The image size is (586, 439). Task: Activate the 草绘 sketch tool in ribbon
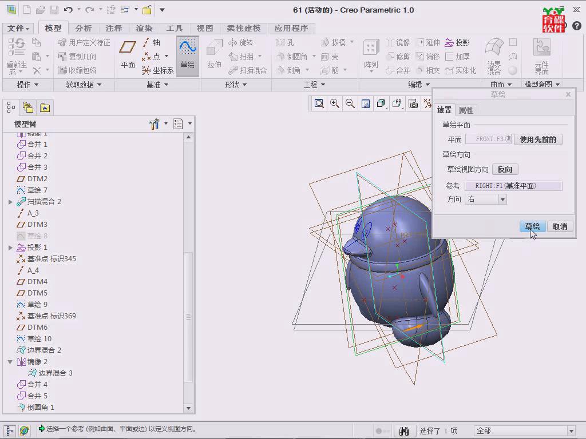[187, 55]
